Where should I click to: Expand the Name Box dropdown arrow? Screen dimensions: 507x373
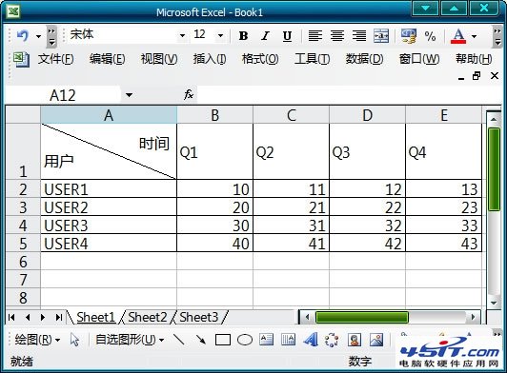point(129,95)
